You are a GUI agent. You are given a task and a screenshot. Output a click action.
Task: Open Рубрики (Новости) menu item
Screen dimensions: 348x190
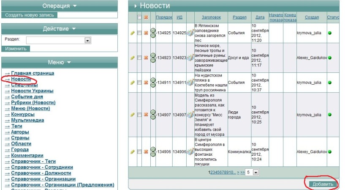[x=33, y=102]
